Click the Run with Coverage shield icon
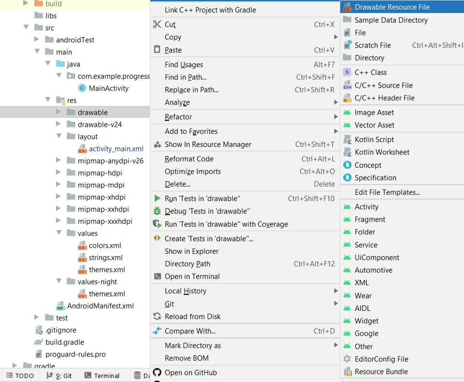The height and width of the screenshot is (382, 464). 157,224
